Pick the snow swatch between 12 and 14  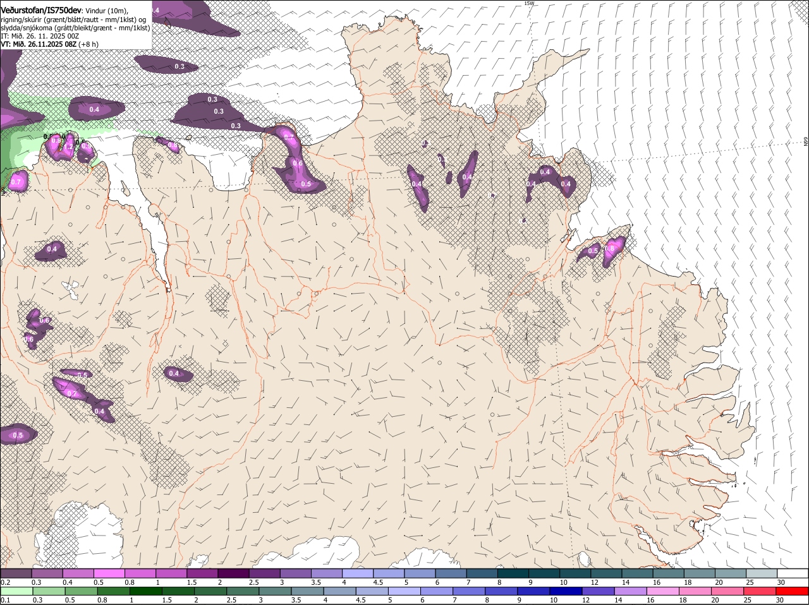(x=607, y=573)
